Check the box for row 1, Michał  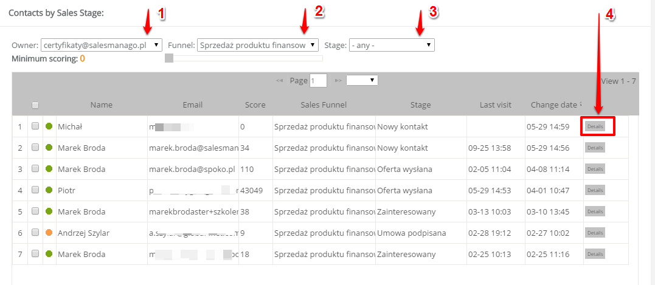click(35, 126)
